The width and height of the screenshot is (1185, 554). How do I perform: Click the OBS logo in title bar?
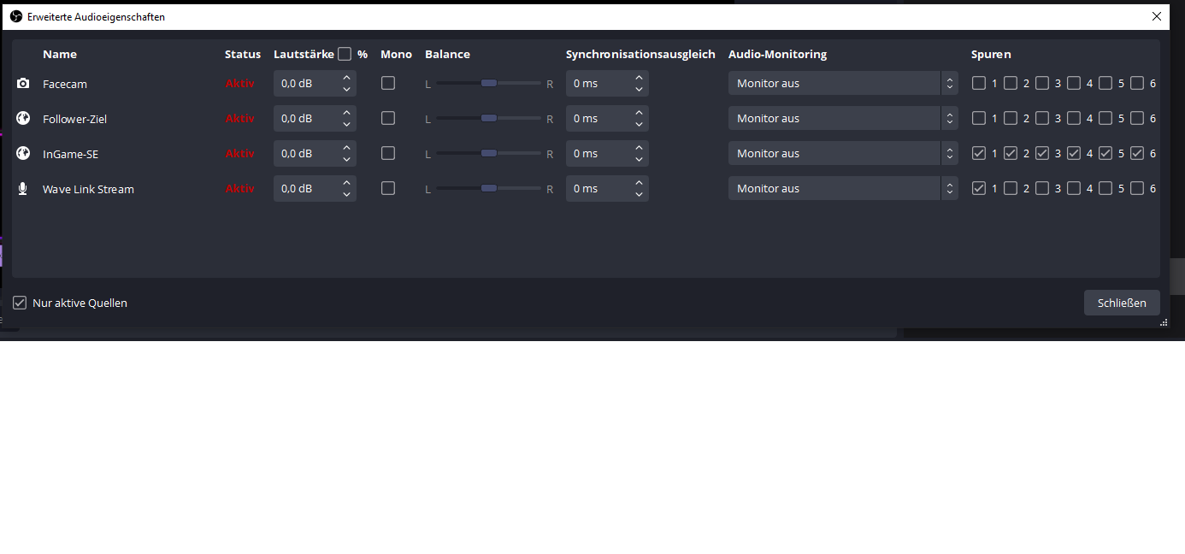[16, 16]
